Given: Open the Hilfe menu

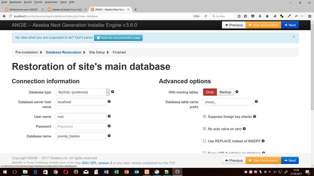Looking at the screenshot, I should [x=71, y=2].
